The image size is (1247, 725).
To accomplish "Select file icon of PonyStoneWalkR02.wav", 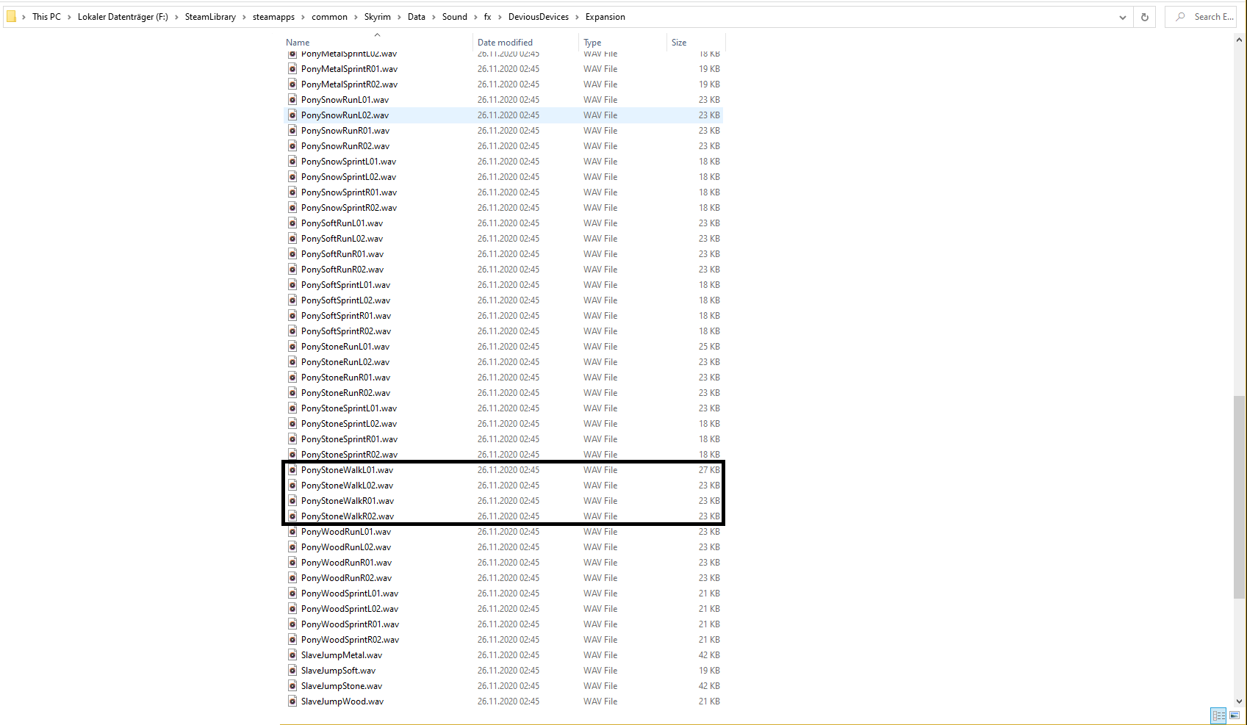I will coord(292,516).
